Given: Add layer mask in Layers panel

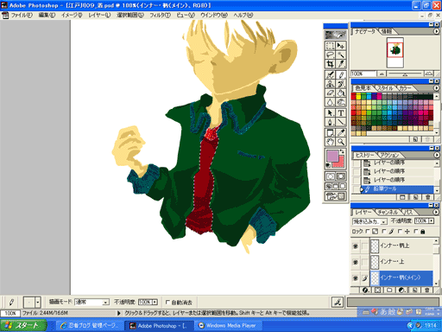Looking at the screenshot, I should coord(377,290).
